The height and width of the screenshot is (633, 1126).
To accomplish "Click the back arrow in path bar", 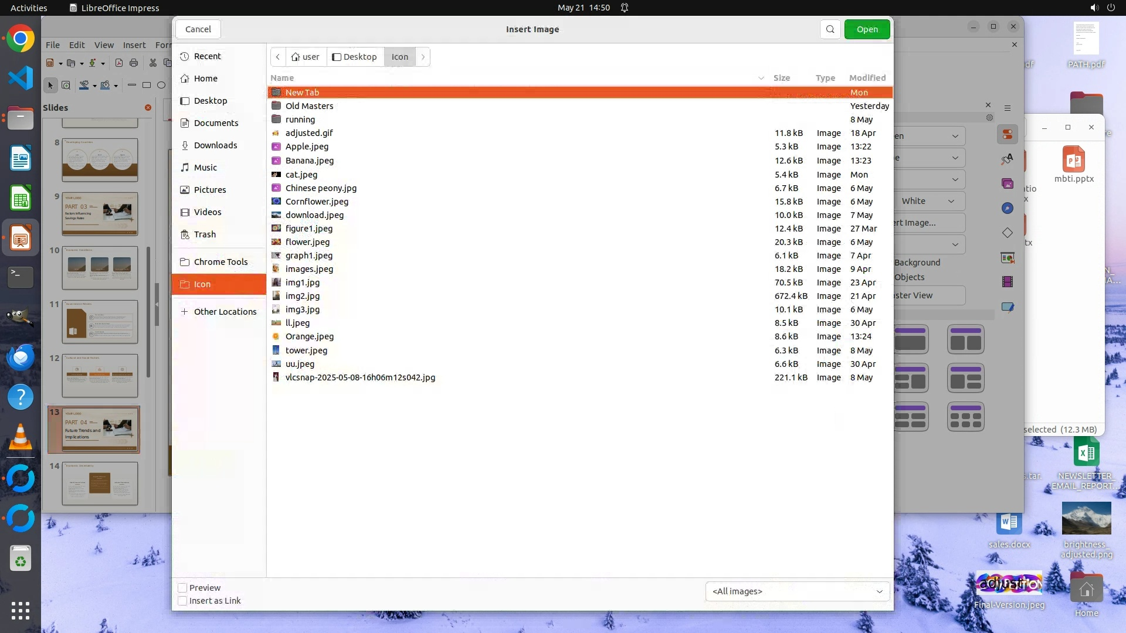I will (278, 57).
